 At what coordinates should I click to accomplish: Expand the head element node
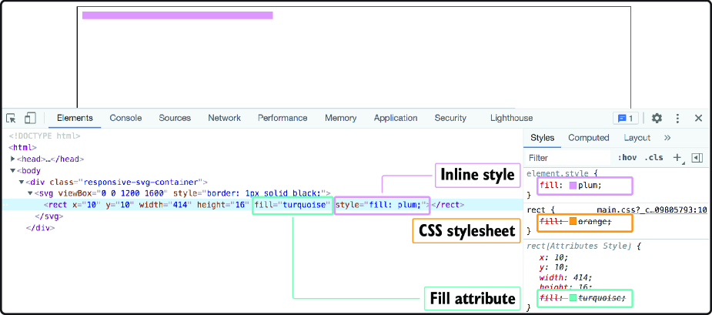[13, 159]
